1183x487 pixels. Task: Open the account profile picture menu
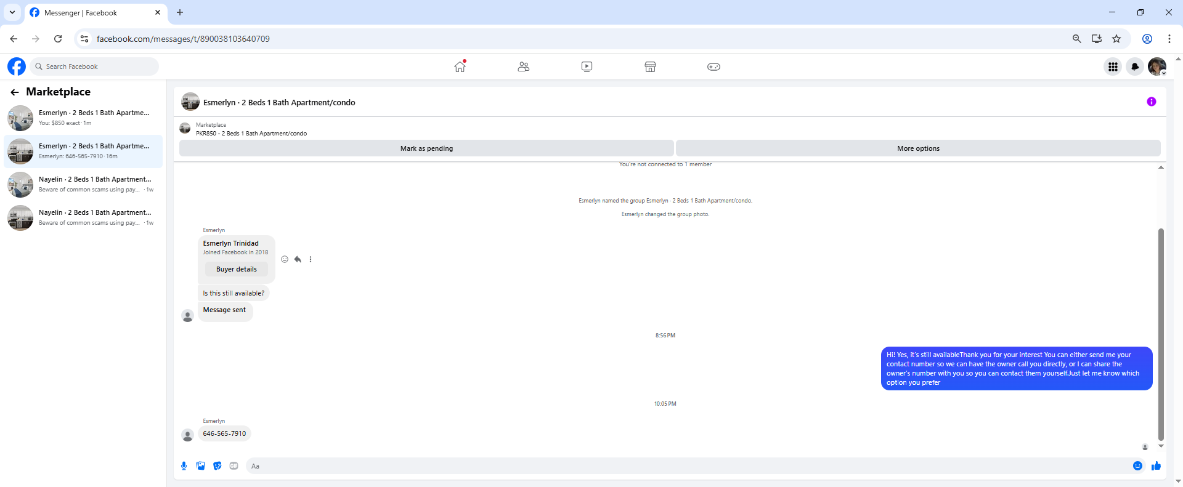[x=1157, y=66]
